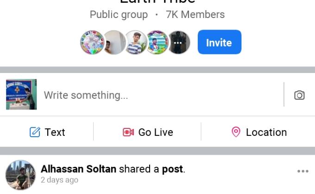Open the shared post link
Viewport: 315px width, 194px height.
click(172, 169)
